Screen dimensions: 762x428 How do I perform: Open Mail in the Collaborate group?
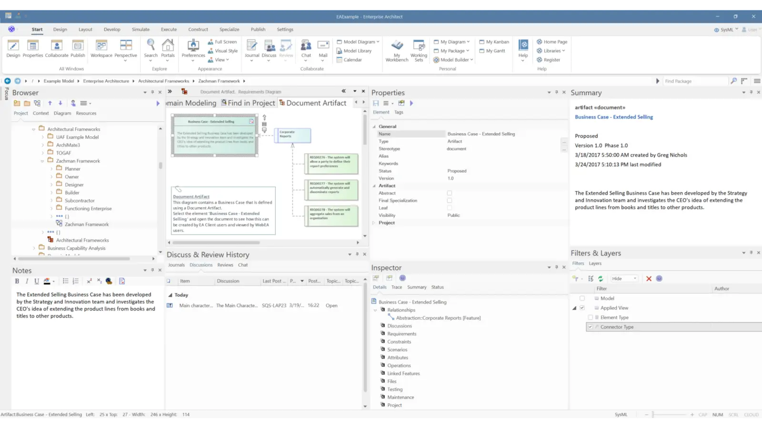coord(323,49)
